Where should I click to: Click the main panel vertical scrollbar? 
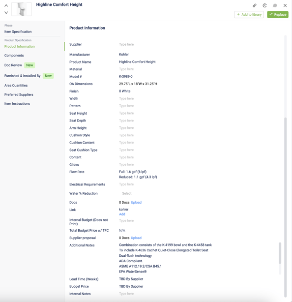tap(286, 207)
